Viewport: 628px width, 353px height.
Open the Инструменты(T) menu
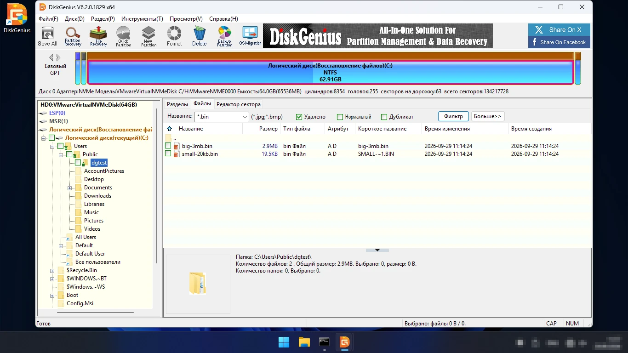[142, 19]
